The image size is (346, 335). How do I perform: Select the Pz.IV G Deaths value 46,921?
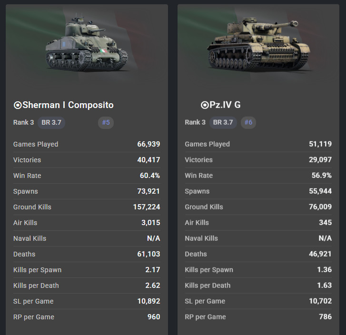pos(320,254)
